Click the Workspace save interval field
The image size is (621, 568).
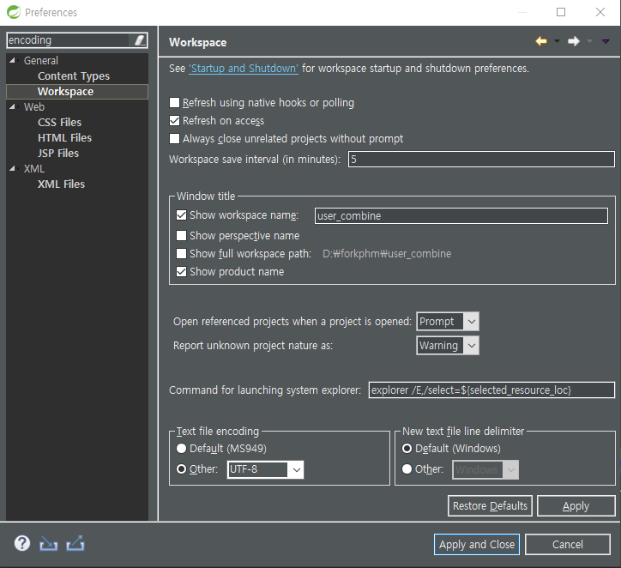tap(481, 160)
